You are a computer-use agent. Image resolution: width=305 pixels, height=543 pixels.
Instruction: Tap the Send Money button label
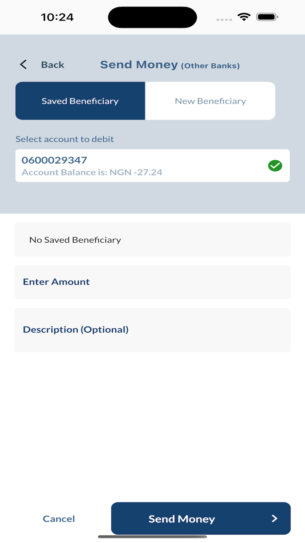(182, 519)
